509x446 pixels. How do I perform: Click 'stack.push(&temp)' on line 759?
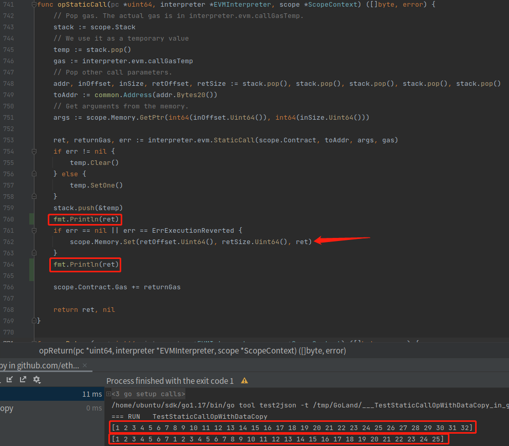pyautogui.click(x=88, y=208)
